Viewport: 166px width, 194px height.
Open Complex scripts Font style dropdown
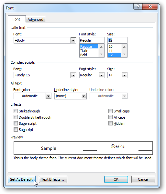click(101, 75)
